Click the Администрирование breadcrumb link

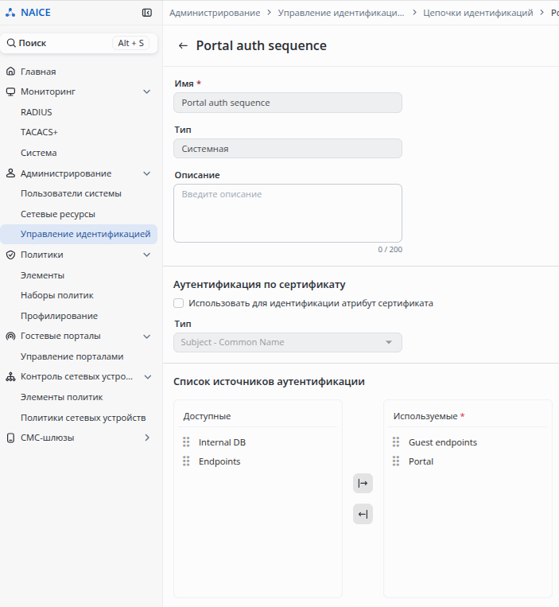click(215, 13)
